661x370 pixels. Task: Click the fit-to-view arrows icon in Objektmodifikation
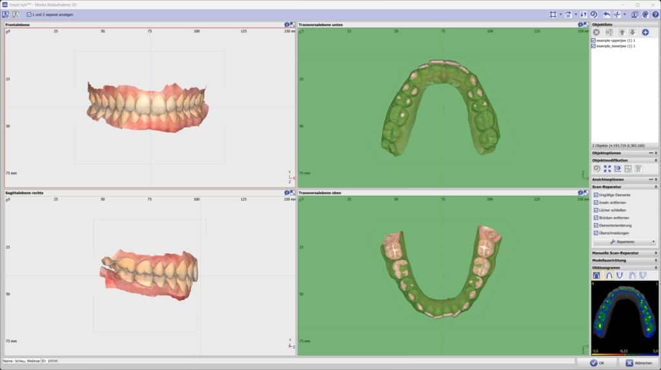(607, 169)
